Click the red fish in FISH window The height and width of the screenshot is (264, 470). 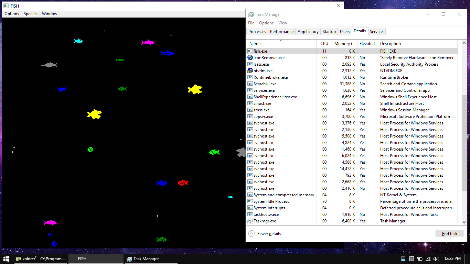pyautogui.click(x=183, y=183)
